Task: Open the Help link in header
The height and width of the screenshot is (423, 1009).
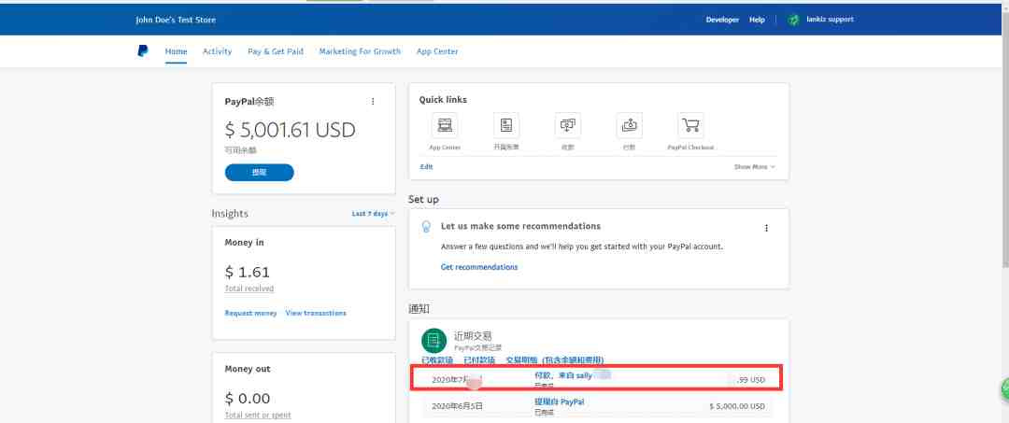Action: 757,20
